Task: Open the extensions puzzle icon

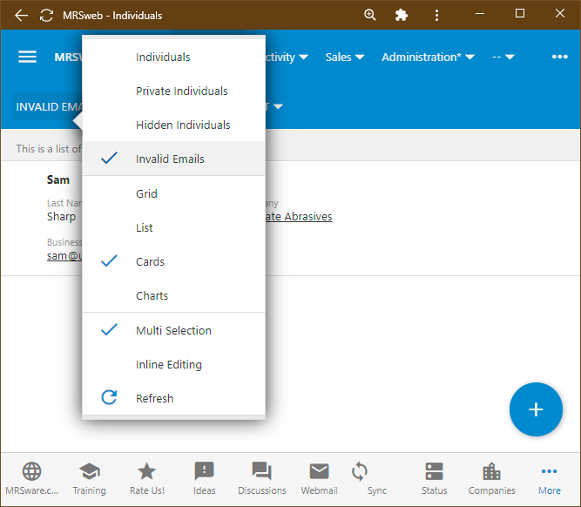Action: (x=402, y=15)
